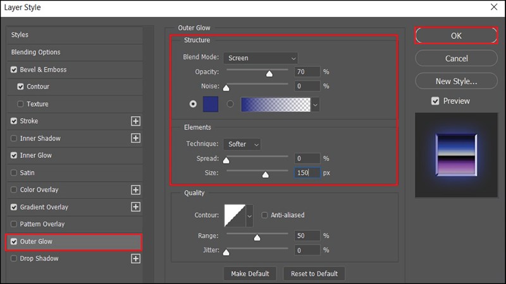Click the Size value field

pos(307,173)
